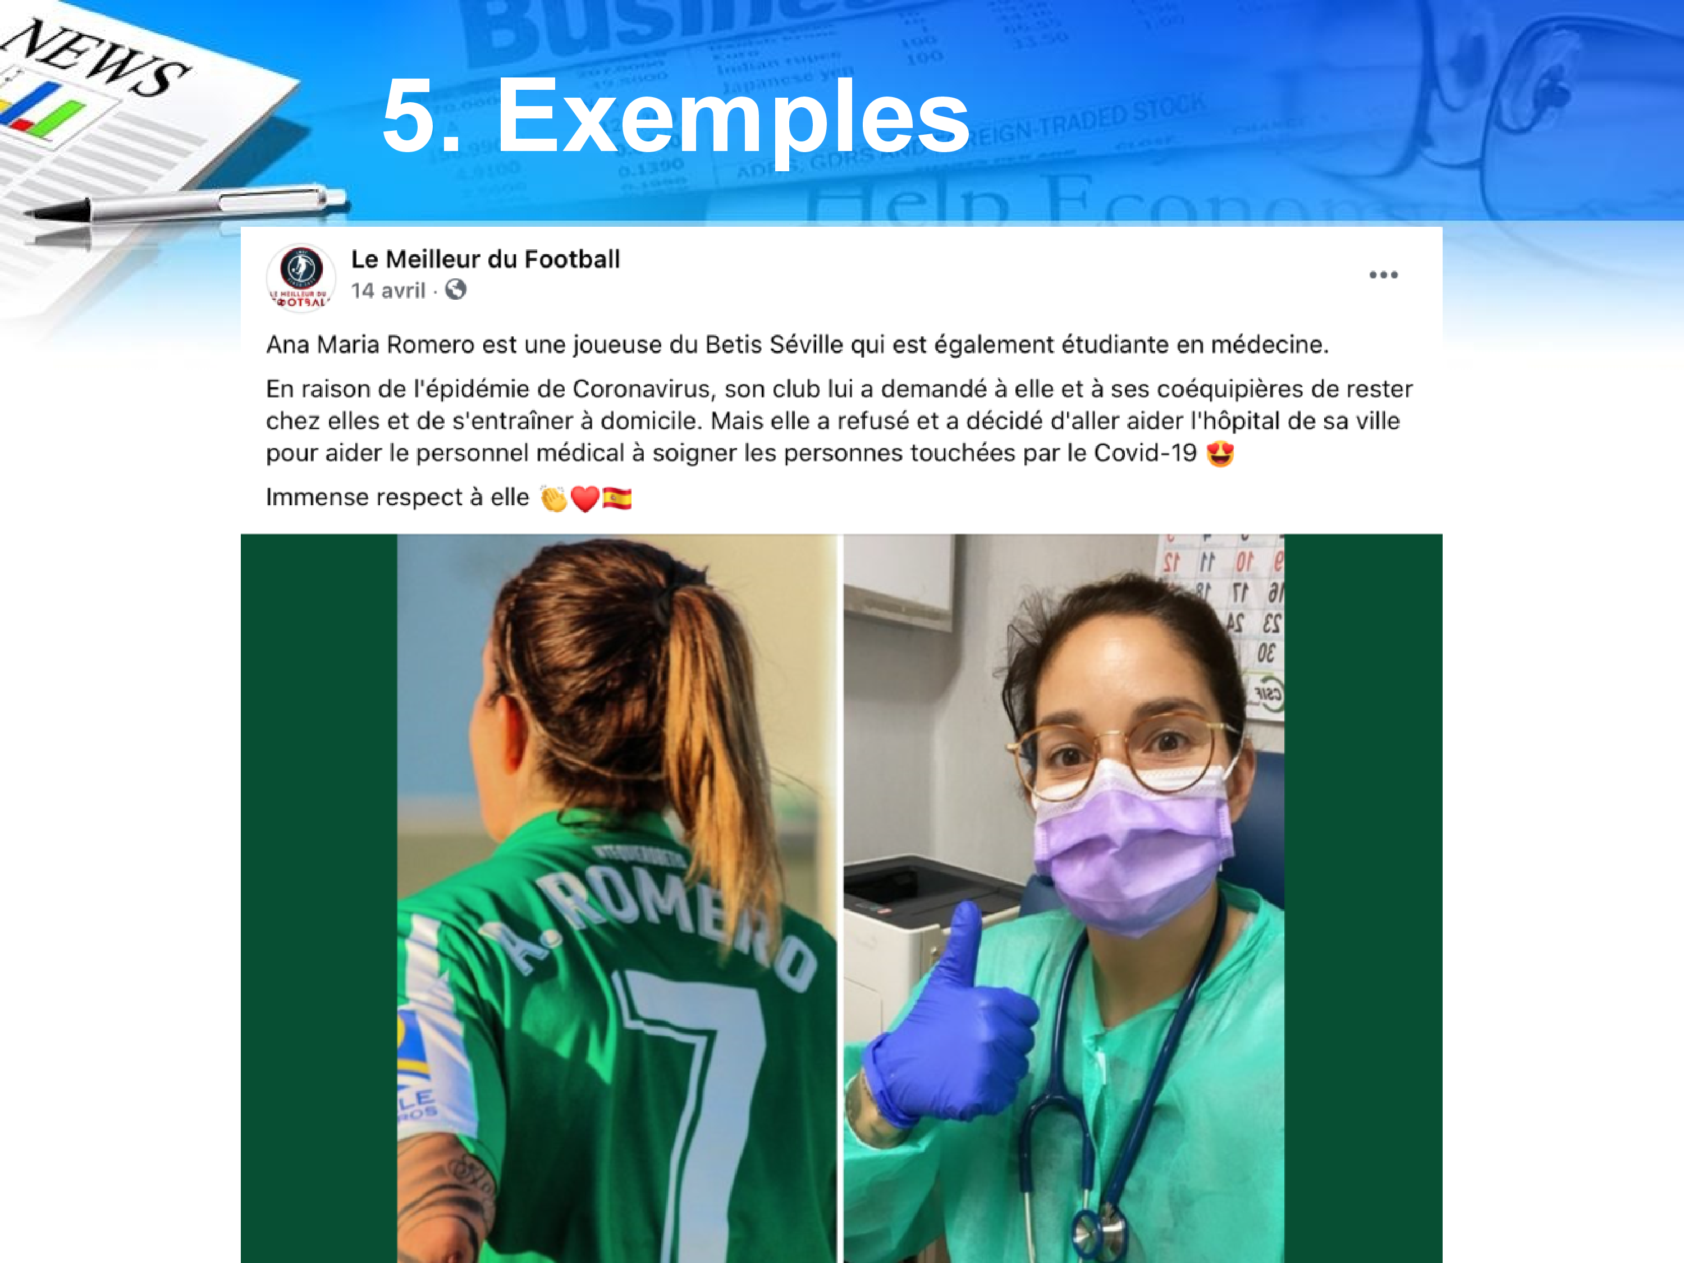This screenshot has height=1263, width=1684.
Task: Click Le Meilleur du Football profile avatar
Action: [301, 278]
